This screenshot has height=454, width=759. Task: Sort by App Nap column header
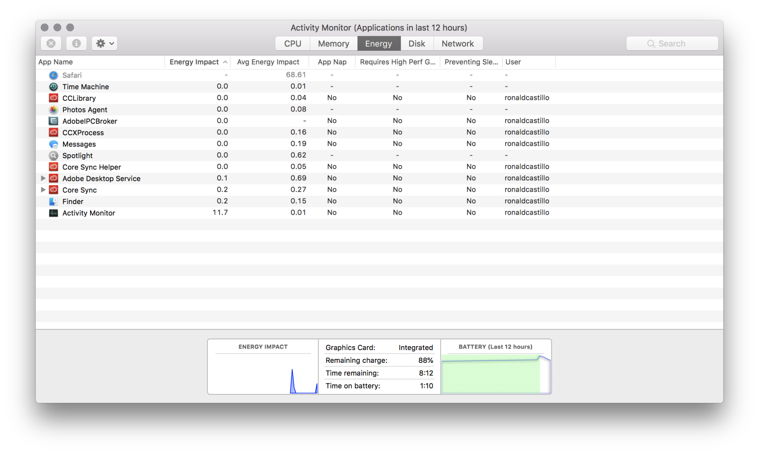pos(332,62)
